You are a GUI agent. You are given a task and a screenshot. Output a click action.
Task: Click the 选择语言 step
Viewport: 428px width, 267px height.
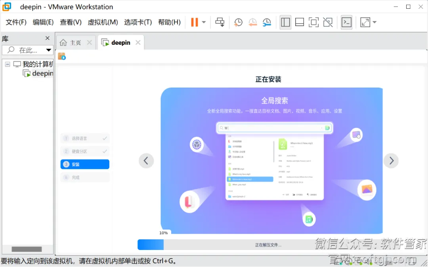click(x=85, y=138)
